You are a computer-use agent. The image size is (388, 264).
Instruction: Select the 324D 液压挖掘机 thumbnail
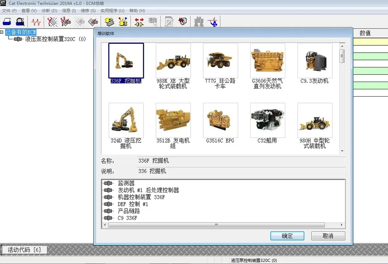pyautogui.click(x=126, y=120)
